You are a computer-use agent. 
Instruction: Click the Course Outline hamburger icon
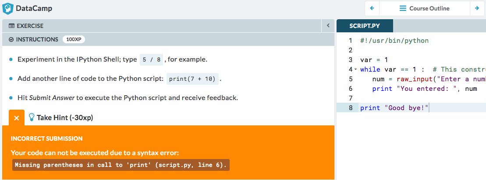point(403,8)
